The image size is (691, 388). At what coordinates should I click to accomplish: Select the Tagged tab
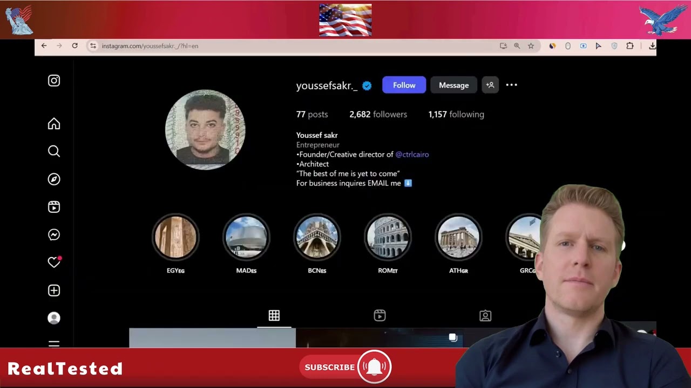[x=485, y=316]
